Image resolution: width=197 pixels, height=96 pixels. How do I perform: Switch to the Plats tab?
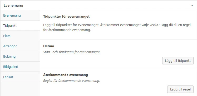tap(20, 36)
